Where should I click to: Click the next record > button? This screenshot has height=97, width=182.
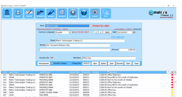(x=101, y=32)
